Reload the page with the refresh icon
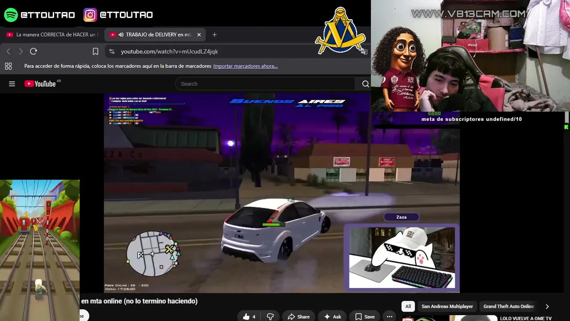The width and height of the screenshot is (570, 321). click(x=34, y=51)
